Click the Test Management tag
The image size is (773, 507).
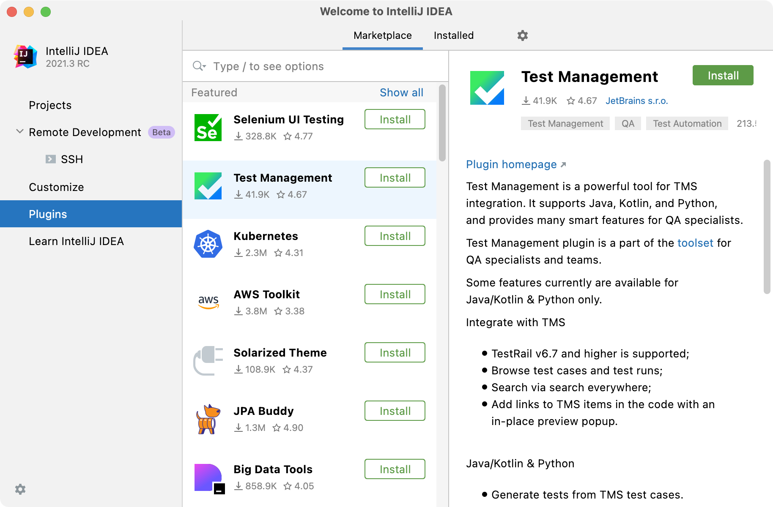click(x=565, y=123)
